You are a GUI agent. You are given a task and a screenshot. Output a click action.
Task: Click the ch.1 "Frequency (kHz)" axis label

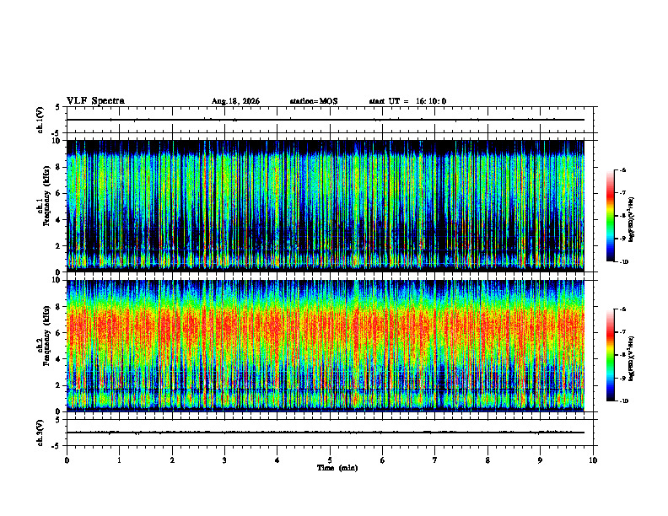coord(47,196)
